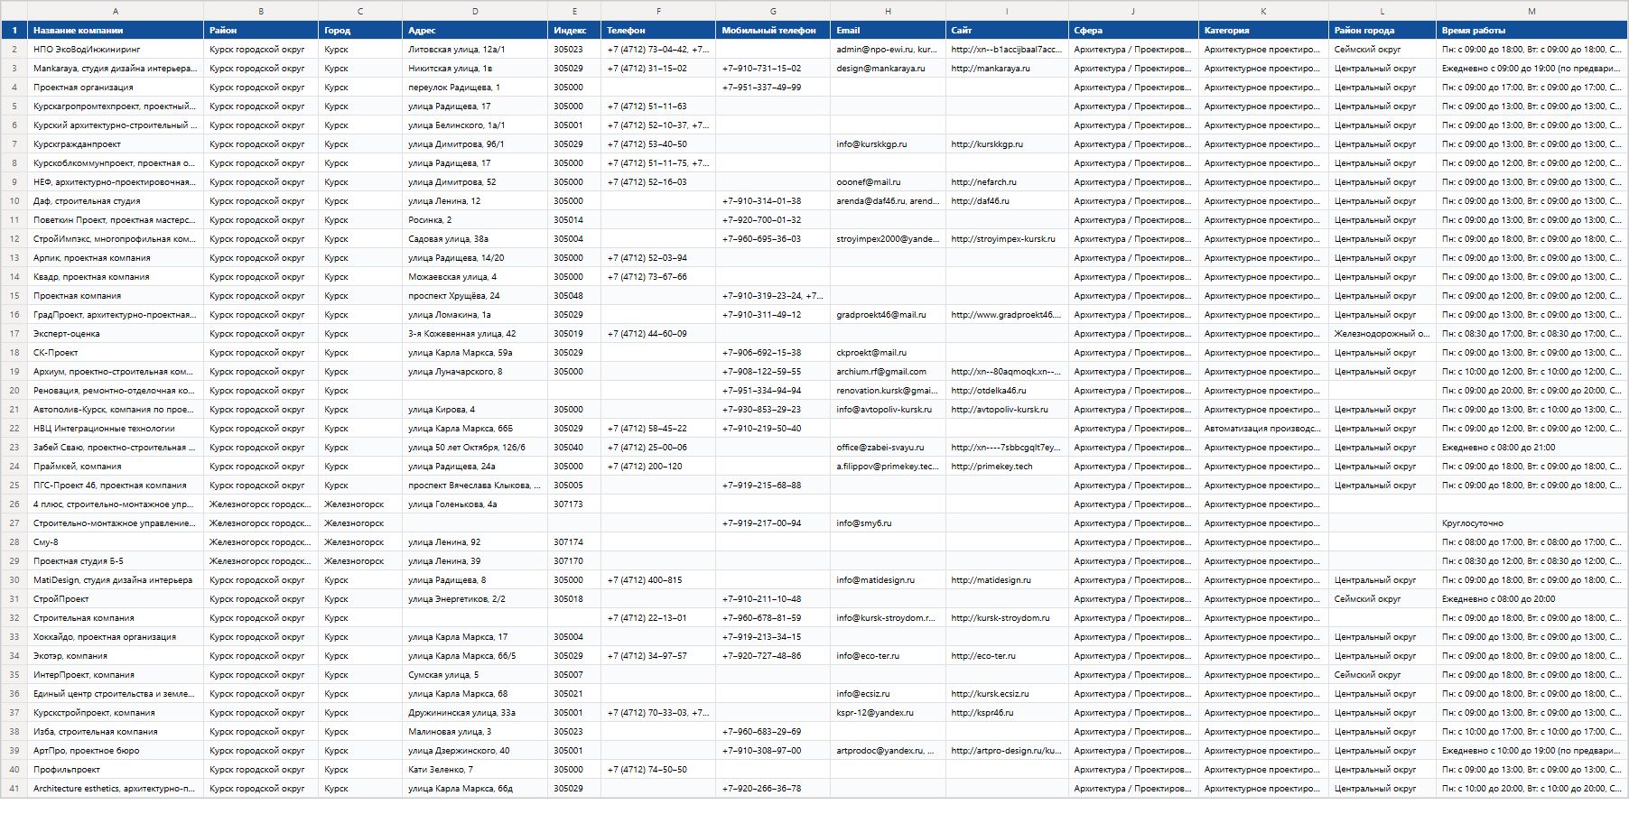Click the email "info@kurskkgp.ru"
The width and height of the screenshot is (1629, 814).
click(888, 144)
